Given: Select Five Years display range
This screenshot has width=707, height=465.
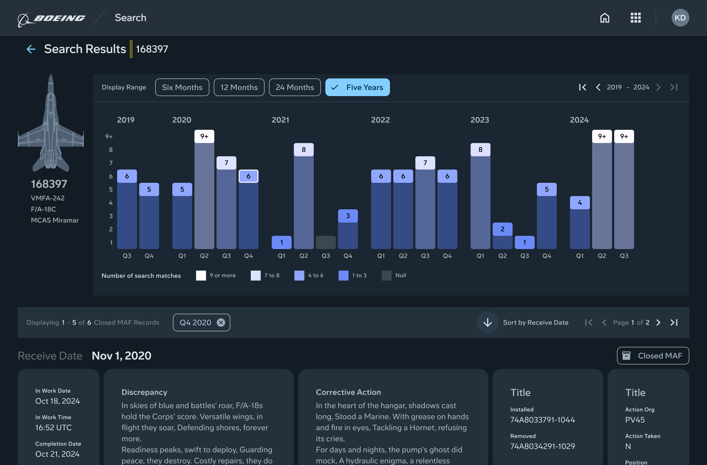Looking at the screenshot, I should pos(357,87).
